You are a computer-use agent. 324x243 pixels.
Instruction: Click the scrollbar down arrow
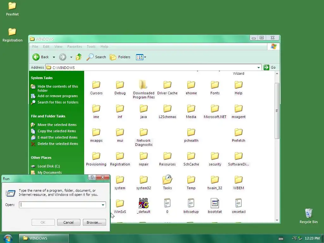tap(277, 220)
